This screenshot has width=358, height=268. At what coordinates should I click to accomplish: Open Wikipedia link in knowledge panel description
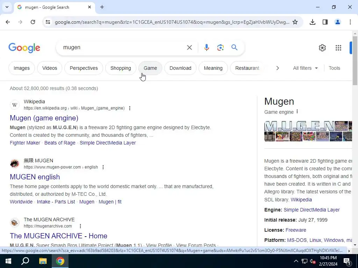click(x=301, y=200)
